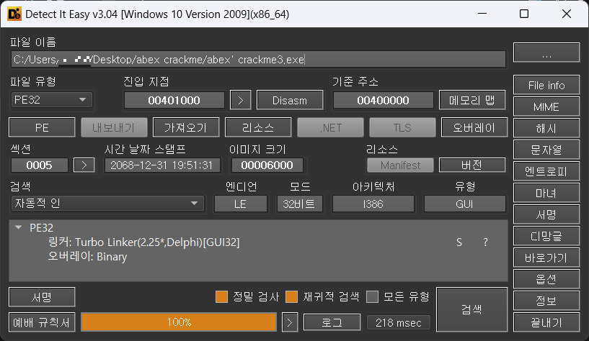This screenshot has width=589, height=341.
Task: Open the 옵션 options button
Action: tap(546, 279)
